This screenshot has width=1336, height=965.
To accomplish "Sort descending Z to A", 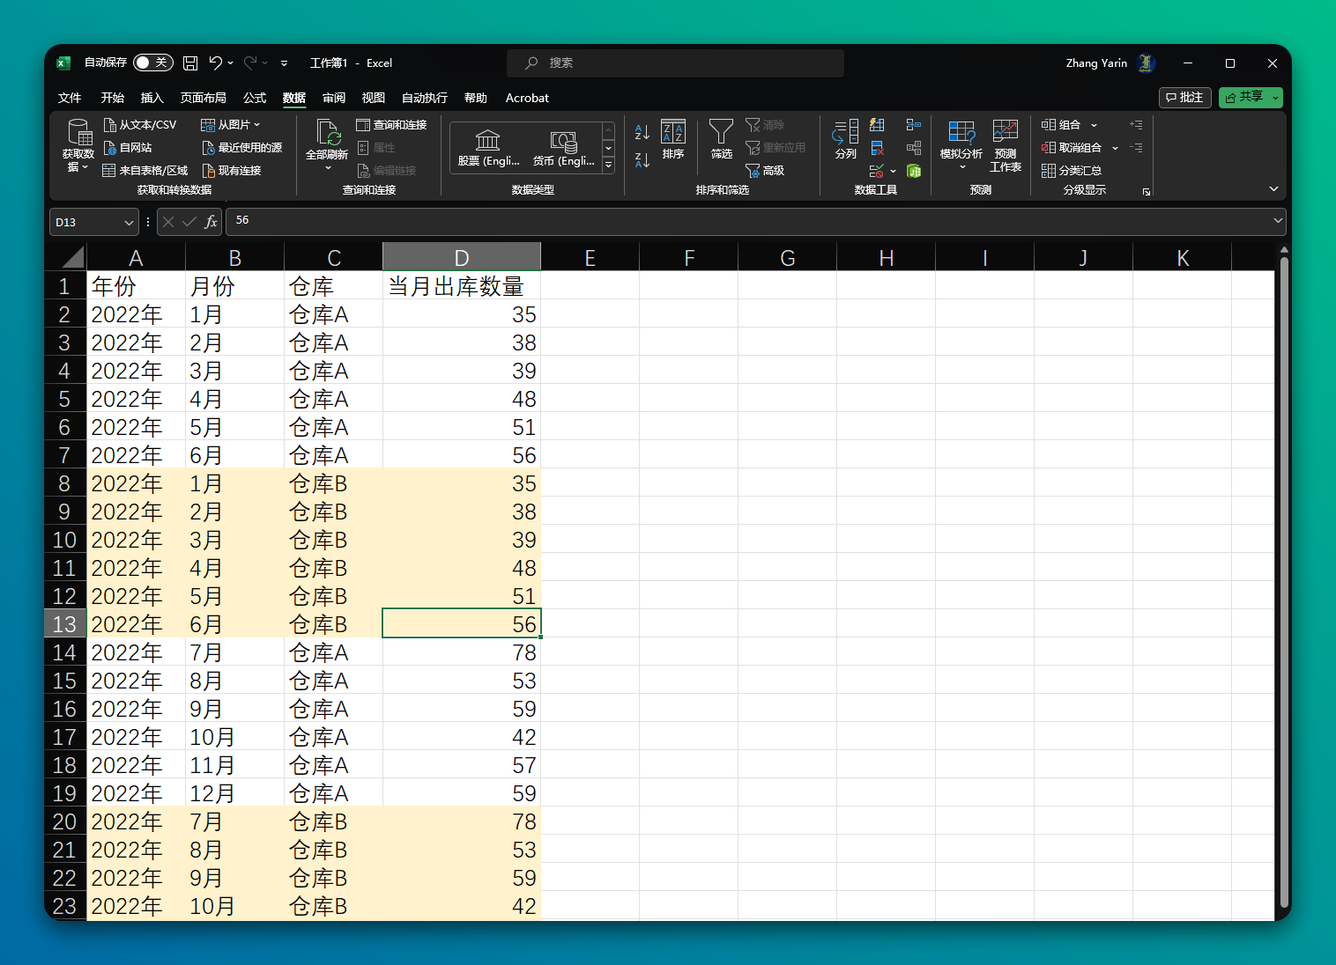I will coord(642,160).
